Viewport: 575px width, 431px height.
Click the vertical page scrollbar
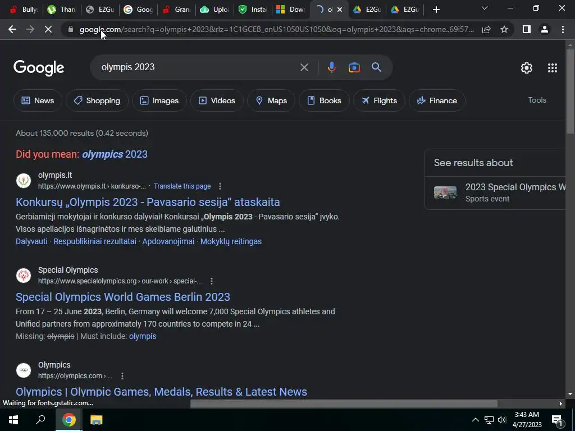[x=570, y=91]
